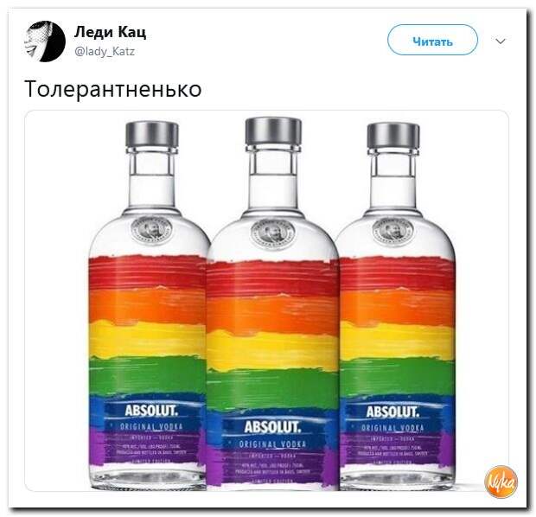The height and width of the screenshot is (517, 536).
Task: Select the tweet text Толерантненько
Action: (x=113, y=89)
